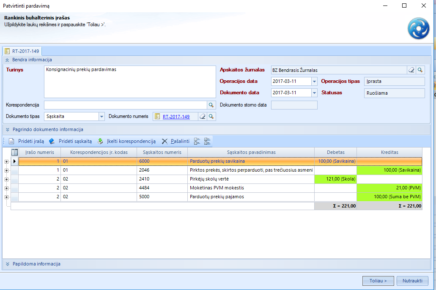
Task: Sort by Sąskaitos numeris column header
Action: click(162, 152)
